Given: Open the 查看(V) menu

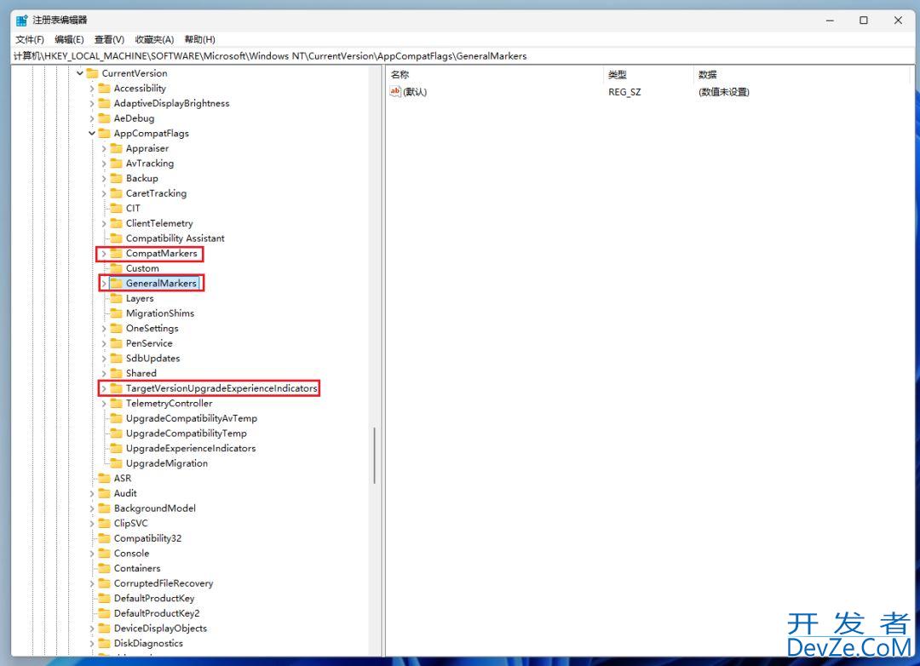Looking at the screenshot, I should pyautogui.click(x=109, y=39).
